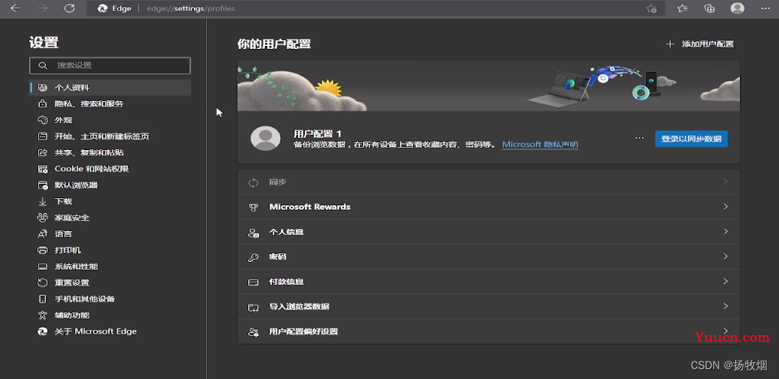Click the 系统和性能 laptop icon
This screenshot has height=379, width=779.
point(43,266)
